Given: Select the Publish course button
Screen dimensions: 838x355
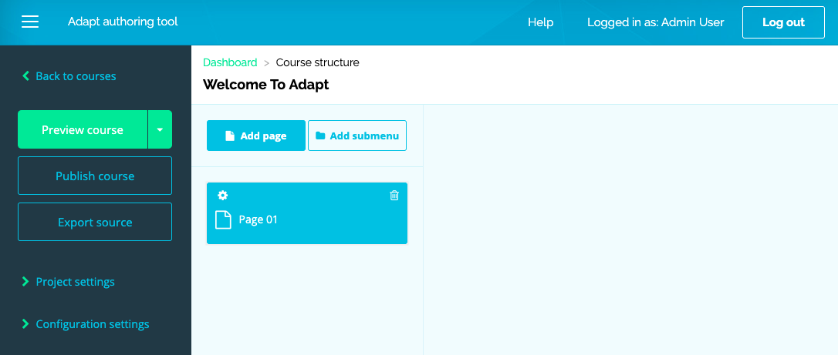Looking at the screenshot, I should click(x=95, y=176).
